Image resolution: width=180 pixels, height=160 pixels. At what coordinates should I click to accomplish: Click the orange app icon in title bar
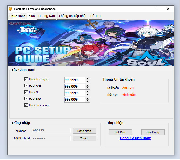pos(10,9)
